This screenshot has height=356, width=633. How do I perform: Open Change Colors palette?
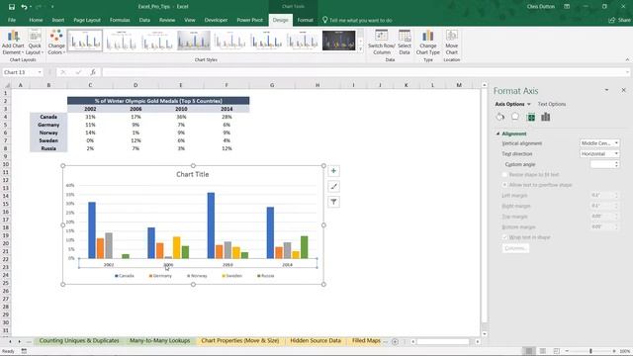pyautogui.click(x=56, y=42)
